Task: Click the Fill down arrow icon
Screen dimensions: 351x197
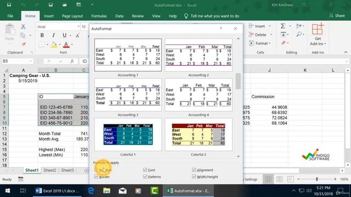Action: [x=283, y=34]
